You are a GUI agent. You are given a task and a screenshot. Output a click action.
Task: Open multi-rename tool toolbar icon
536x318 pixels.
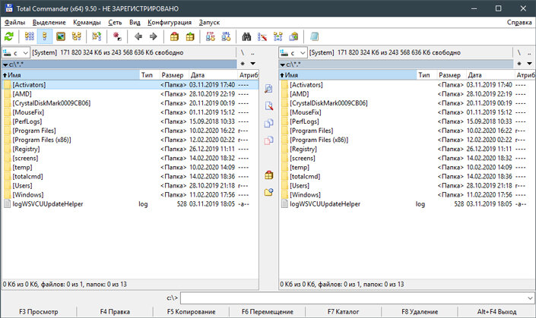(x=262, y=36)
